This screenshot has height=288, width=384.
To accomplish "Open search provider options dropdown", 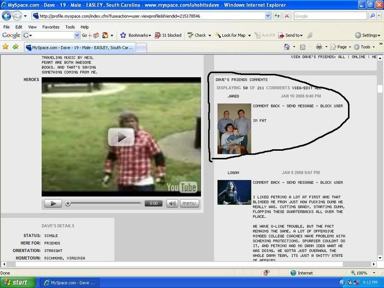I will point(379,16).
